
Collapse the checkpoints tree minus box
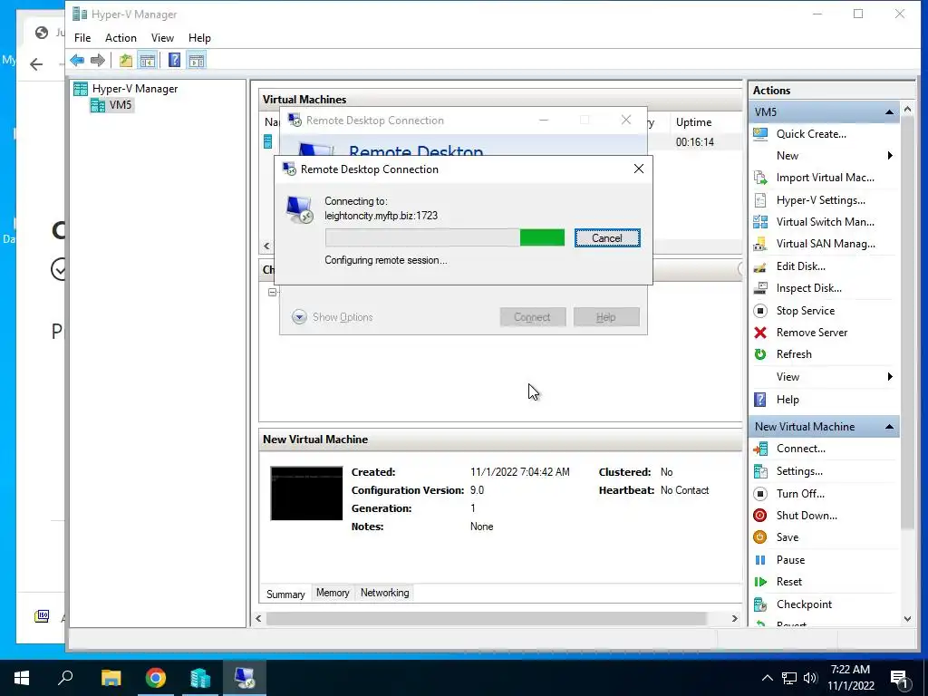coord(272,293)
